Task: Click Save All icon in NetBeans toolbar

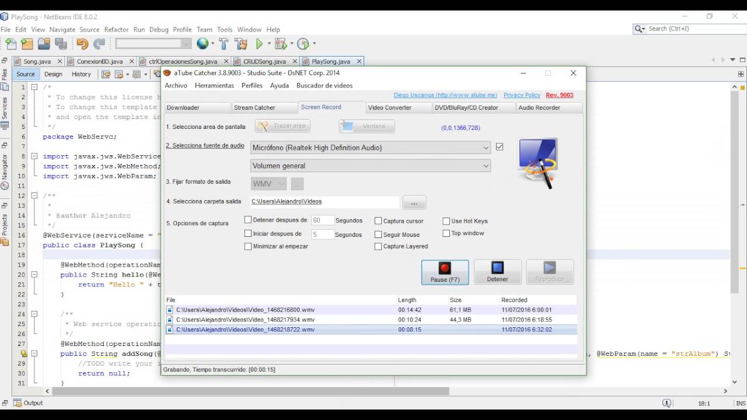Action: [61, 44]
